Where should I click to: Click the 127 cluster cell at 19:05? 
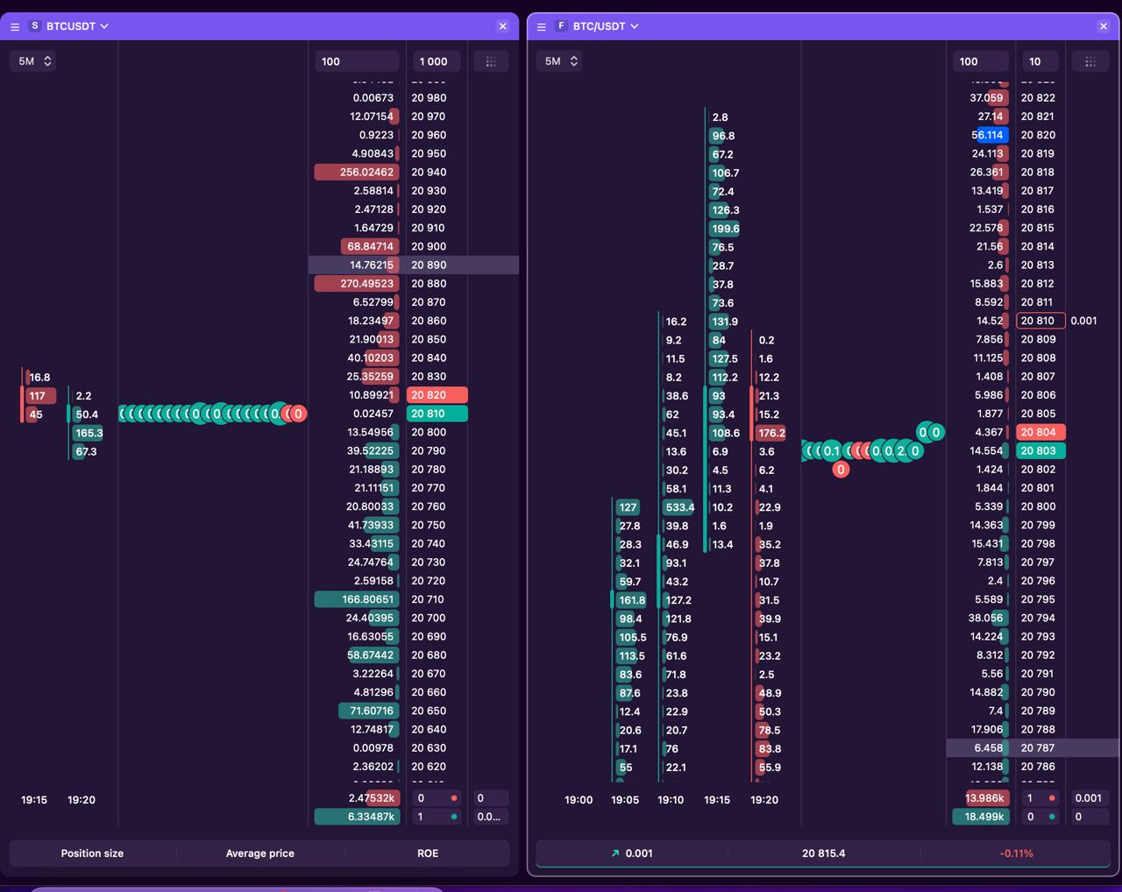tap(628, 507)
